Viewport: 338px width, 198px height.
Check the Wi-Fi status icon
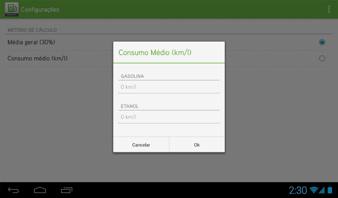pos(314,190)
